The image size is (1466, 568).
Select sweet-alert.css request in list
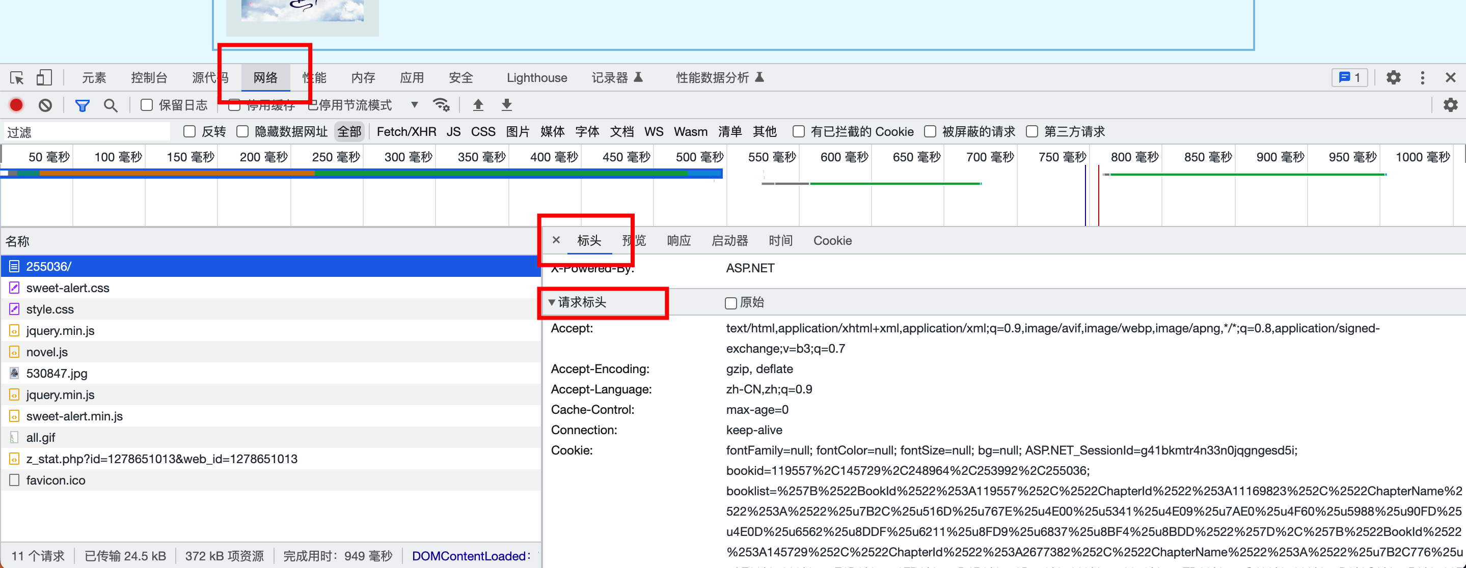pos(68,288)
